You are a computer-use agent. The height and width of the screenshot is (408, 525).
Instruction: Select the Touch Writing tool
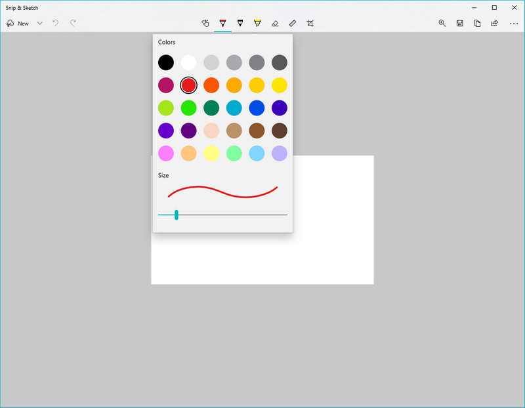point(205,23)
